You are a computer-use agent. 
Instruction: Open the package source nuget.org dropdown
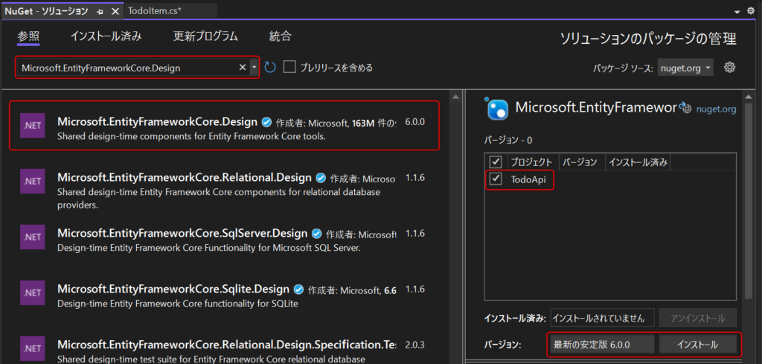(x=685, y=68)
